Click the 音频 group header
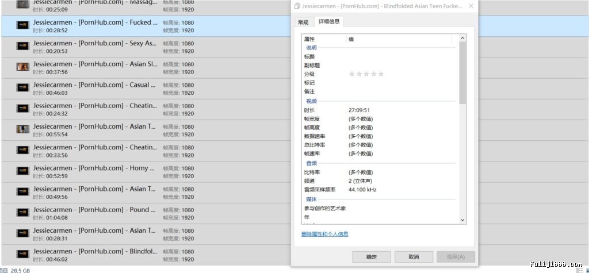 coord(311,163)
